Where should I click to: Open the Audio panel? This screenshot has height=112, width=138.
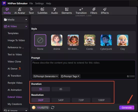54,11
